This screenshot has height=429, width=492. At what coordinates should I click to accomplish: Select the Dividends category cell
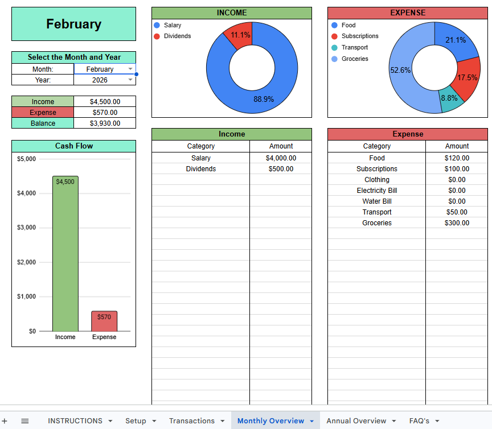pyautogui.click(x=201, y=169)
